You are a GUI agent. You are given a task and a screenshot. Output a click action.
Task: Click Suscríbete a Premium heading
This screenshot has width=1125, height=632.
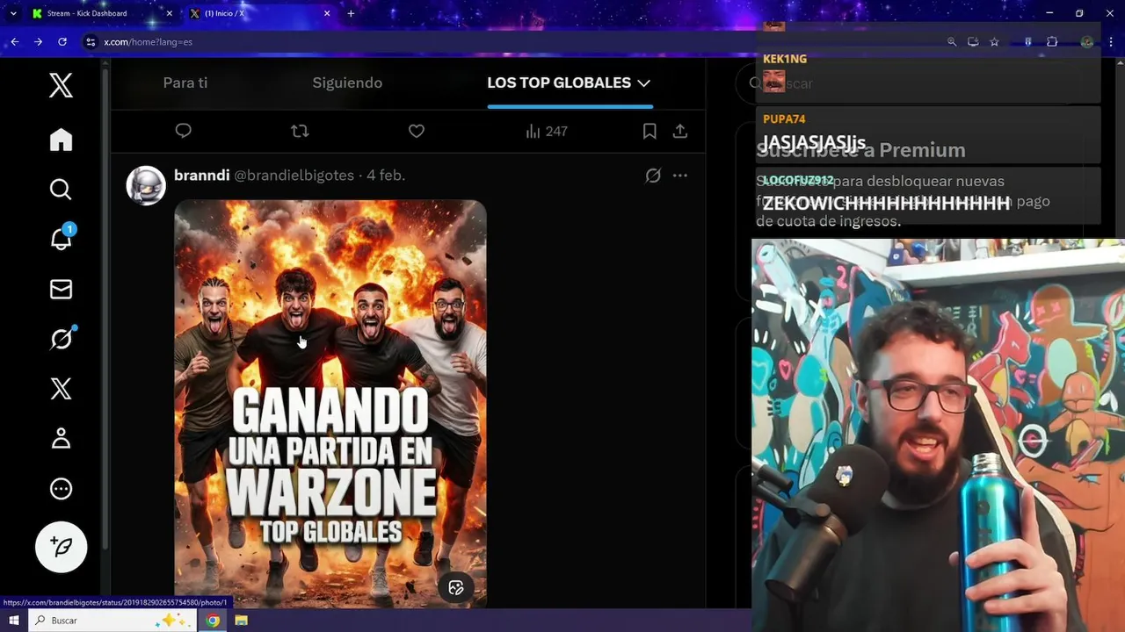860,150
